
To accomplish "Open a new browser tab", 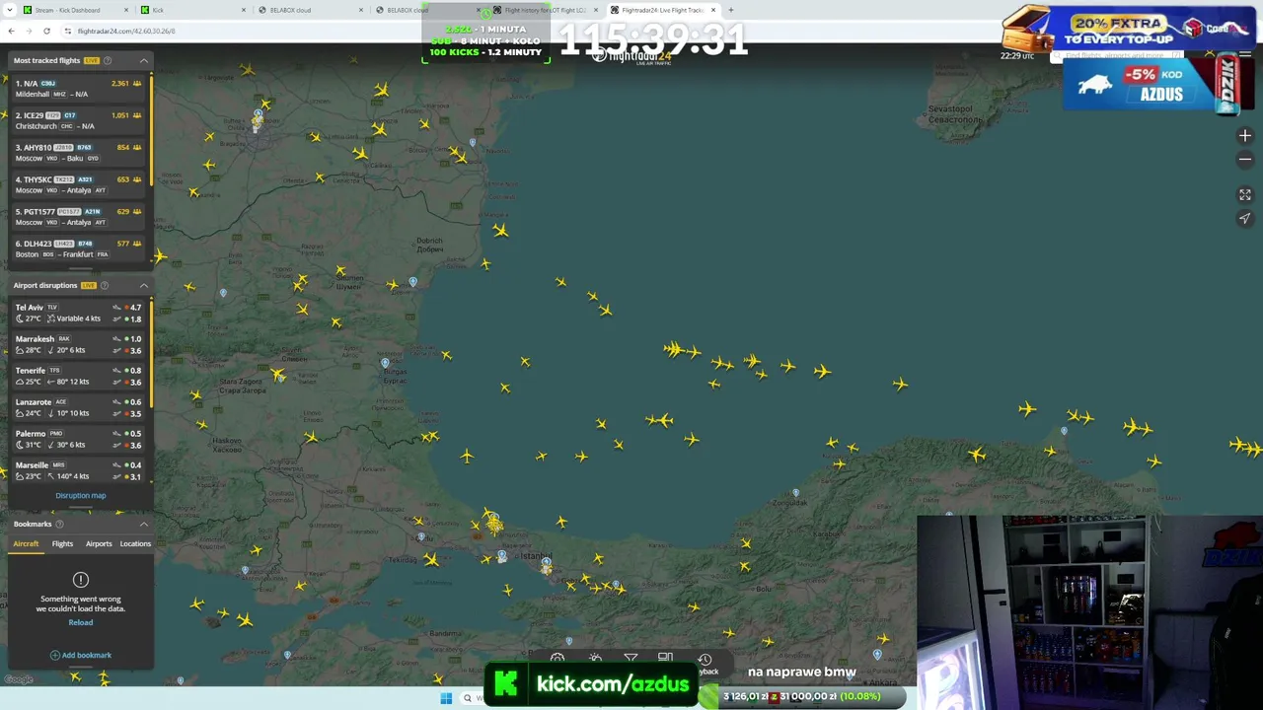I will (730, 10).
